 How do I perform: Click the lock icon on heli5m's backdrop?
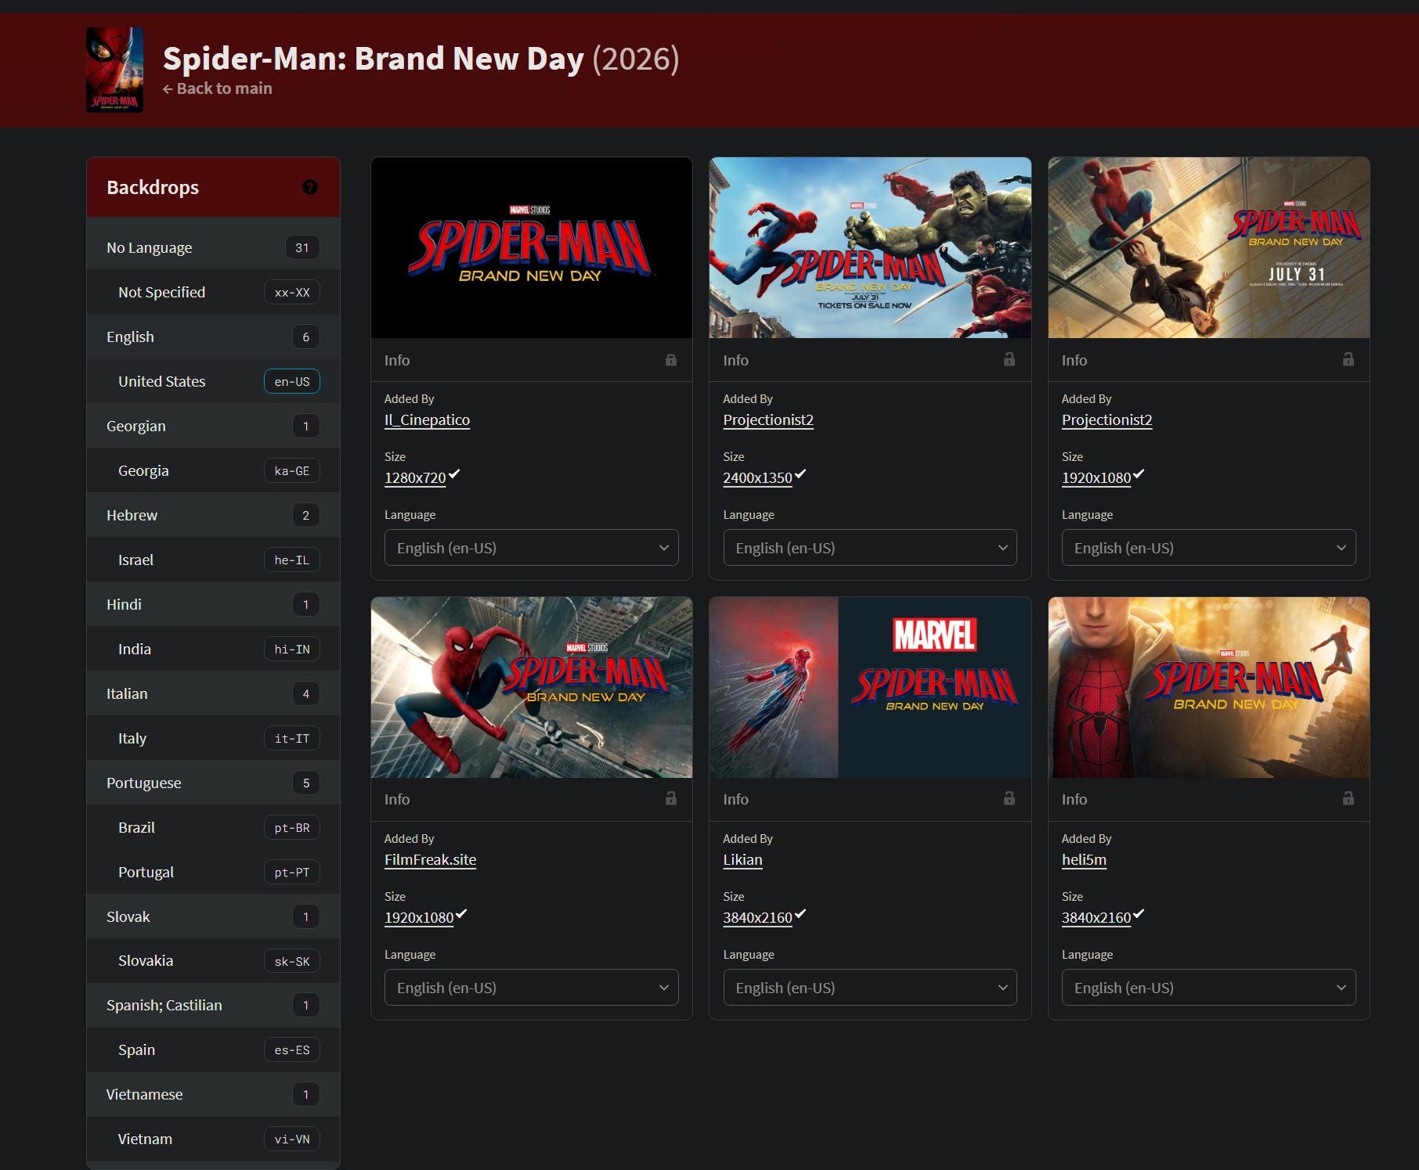(x=1349, y=798)
